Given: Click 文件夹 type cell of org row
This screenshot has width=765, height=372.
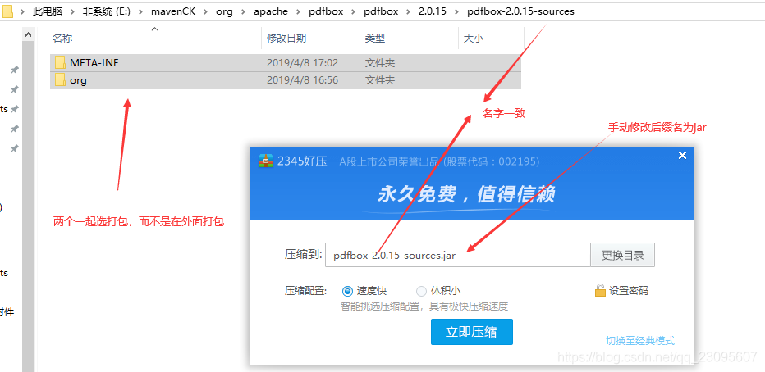Looking at the screenshot, I should [x=380, y=80].
